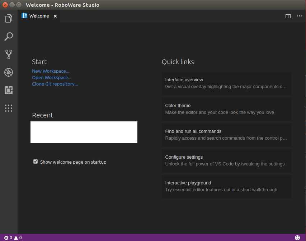Image resolution: width=306 pixels, height=241 pixels.
Task: Split the editor with the layout icon
Action: 288,16
